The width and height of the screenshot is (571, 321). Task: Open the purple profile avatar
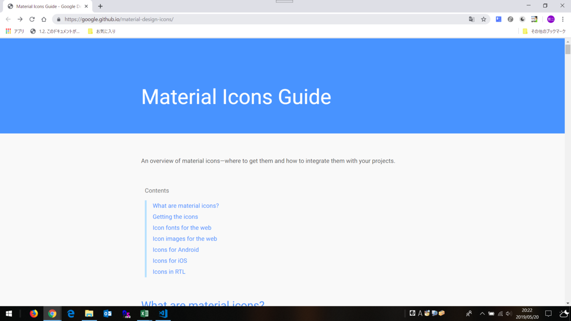(551, 19)
